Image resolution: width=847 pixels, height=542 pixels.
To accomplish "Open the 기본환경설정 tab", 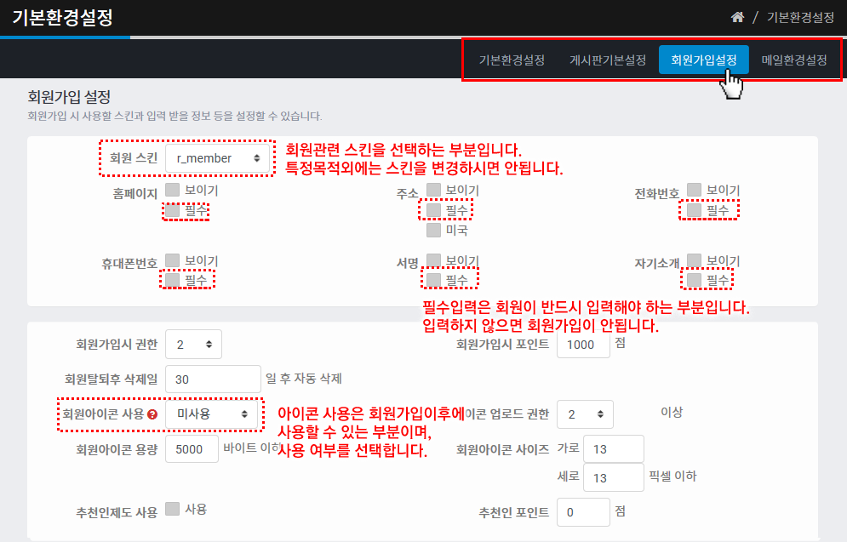I will tap(512, 60).
